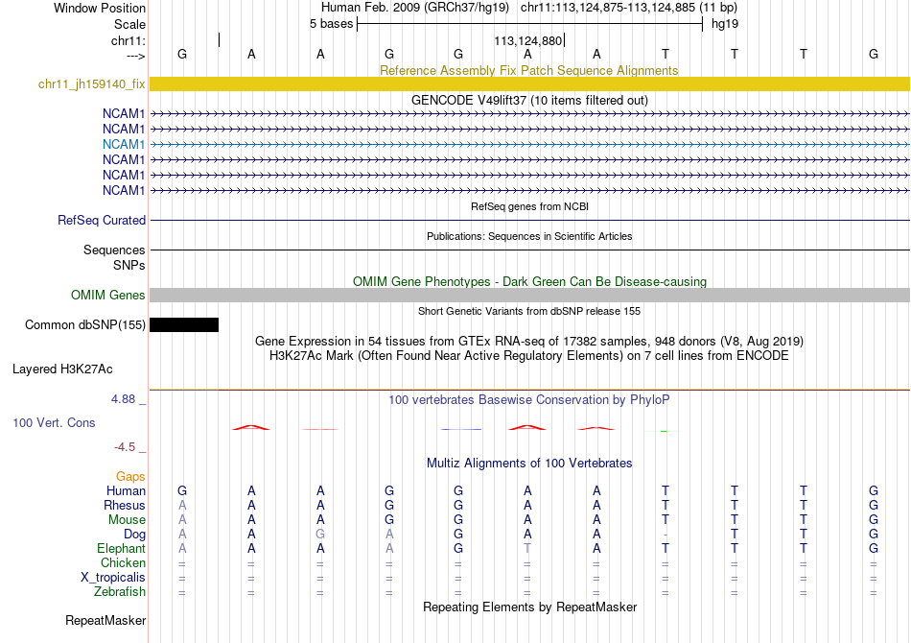Click the chr11: ruler label

(x=128, y=40)
